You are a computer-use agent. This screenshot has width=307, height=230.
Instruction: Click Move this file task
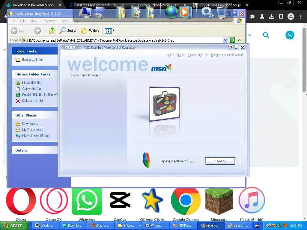pos(31,83)
